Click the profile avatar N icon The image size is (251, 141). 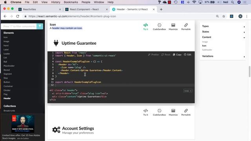coord(240,16)
